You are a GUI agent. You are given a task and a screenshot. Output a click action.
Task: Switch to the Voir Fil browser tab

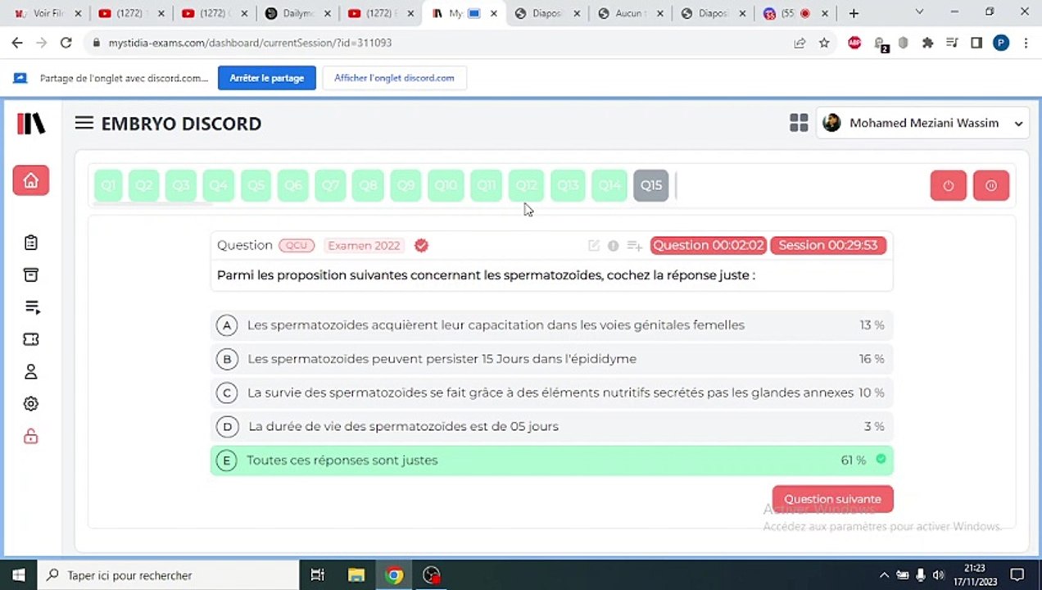pos(48,13)
